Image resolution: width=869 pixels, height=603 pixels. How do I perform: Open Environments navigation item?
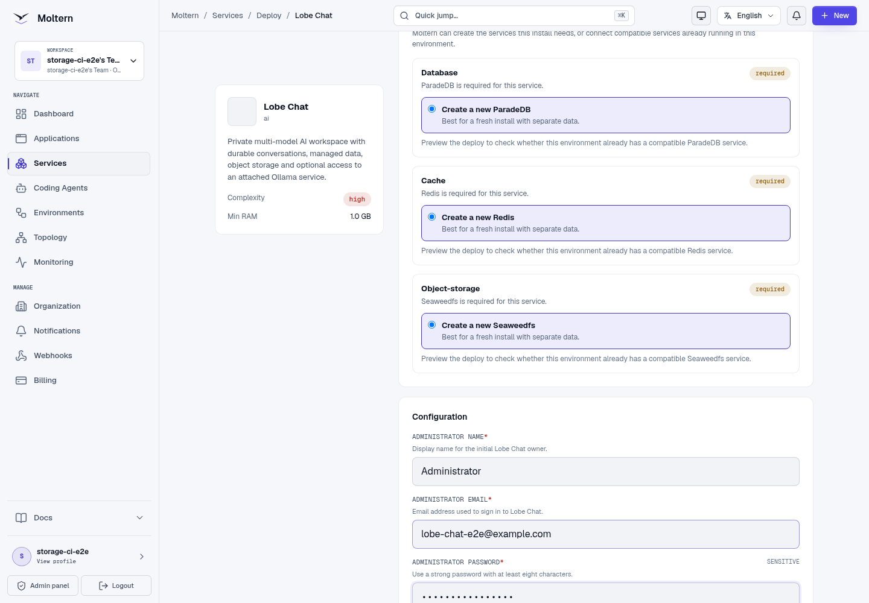click(79, 213)
